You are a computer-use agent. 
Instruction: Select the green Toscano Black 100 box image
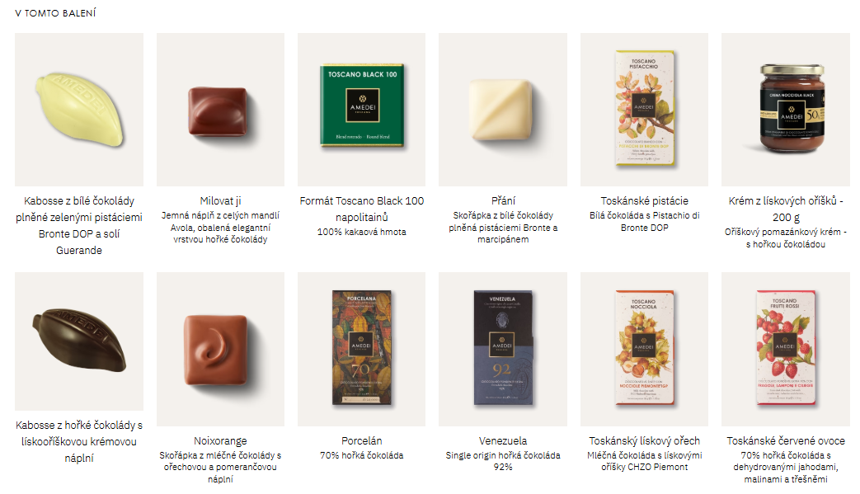coord(361,110)
